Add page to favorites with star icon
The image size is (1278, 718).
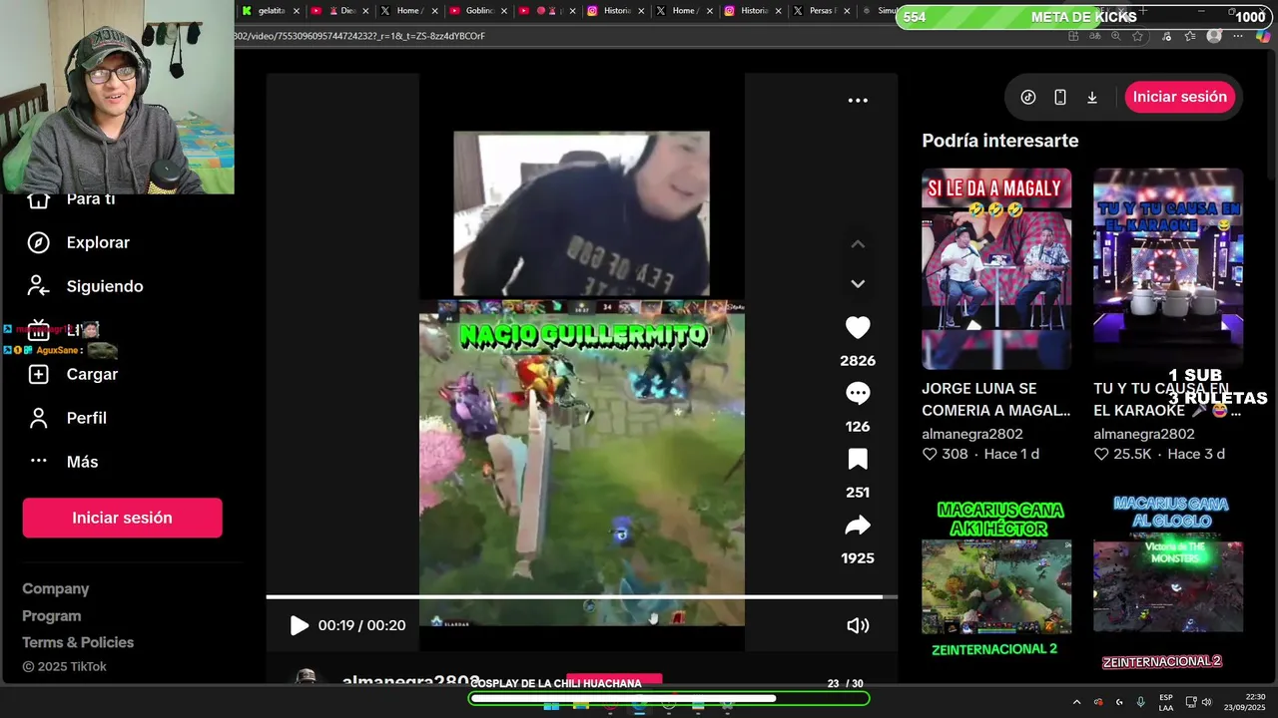[1137, 36]
